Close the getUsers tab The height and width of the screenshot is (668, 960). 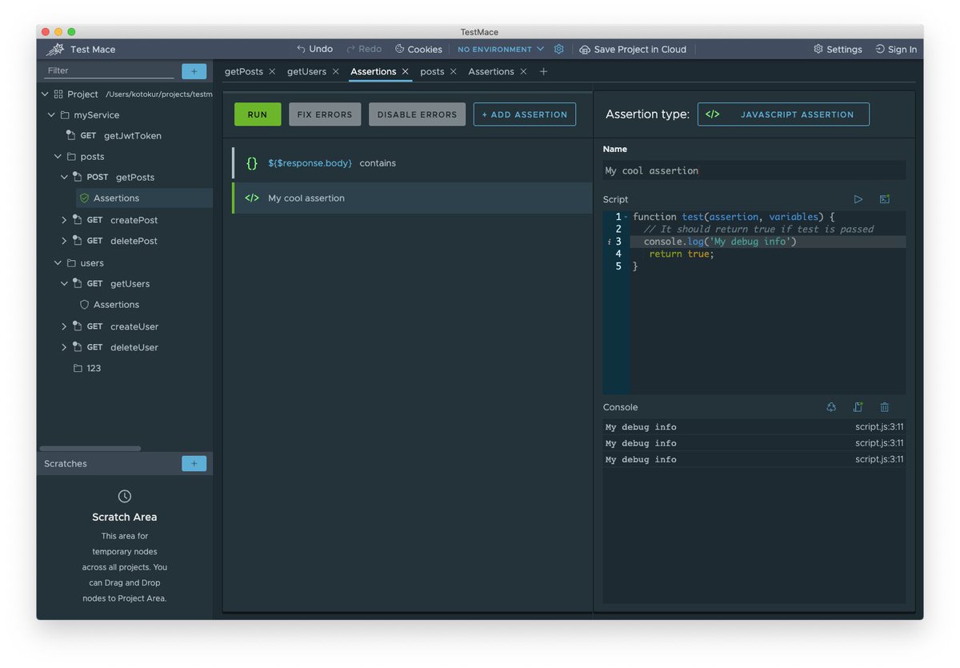(x=335, y=71)
